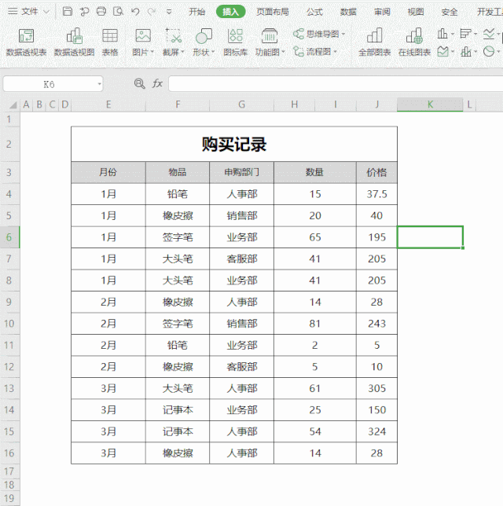Click the 月份 header cell

pos(108,172)
